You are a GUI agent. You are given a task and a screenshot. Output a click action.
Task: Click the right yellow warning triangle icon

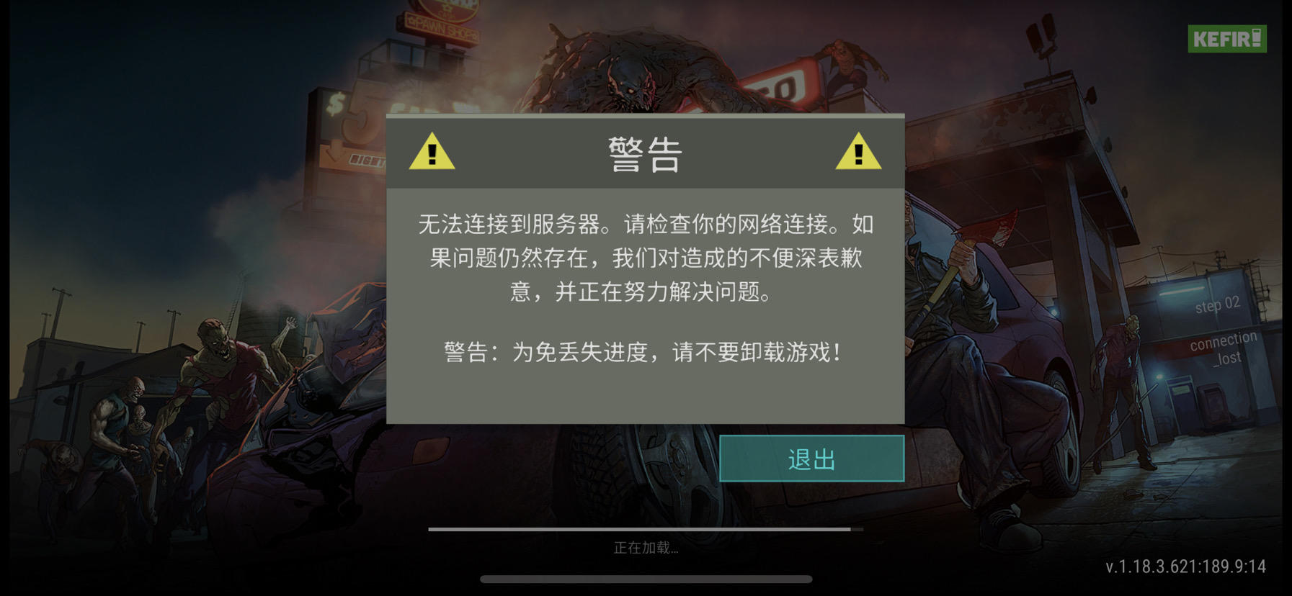(x=858, y=152)
